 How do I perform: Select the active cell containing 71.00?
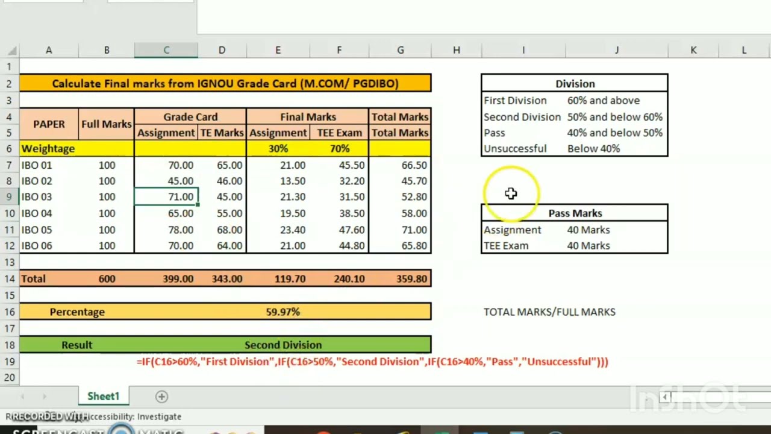click(166, 197)
